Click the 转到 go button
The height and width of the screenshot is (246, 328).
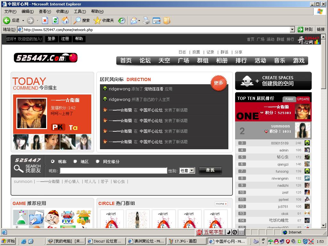(305, 29)
